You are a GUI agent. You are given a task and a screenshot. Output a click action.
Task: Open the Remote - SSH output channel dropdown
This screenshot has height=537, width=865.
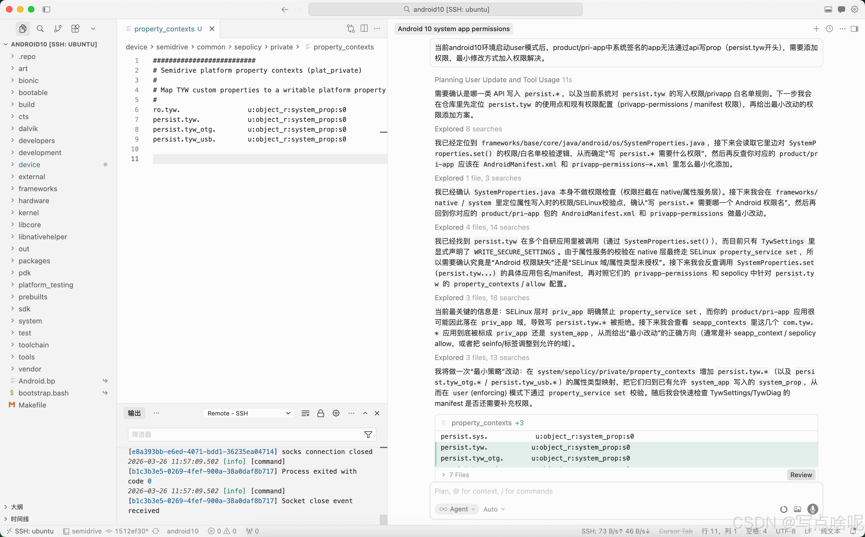pos(249,413)
